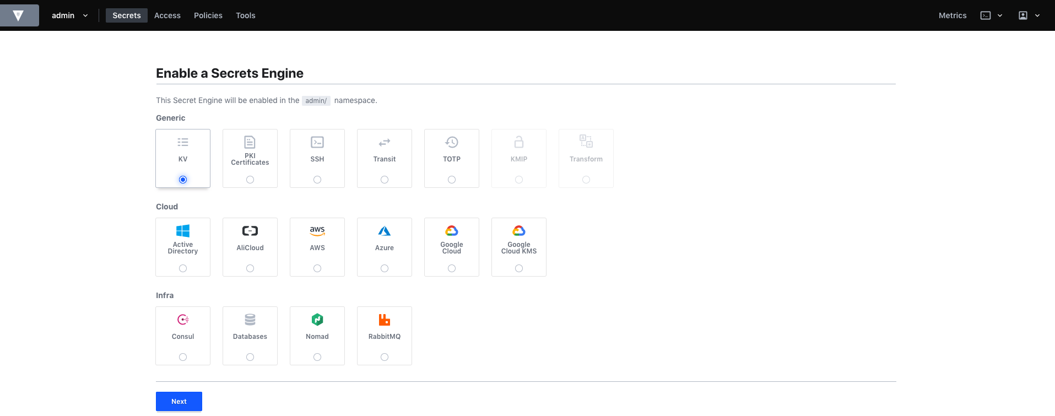Open the console terminal icon in header
The image size is (1055, 416).
point(986,15)
